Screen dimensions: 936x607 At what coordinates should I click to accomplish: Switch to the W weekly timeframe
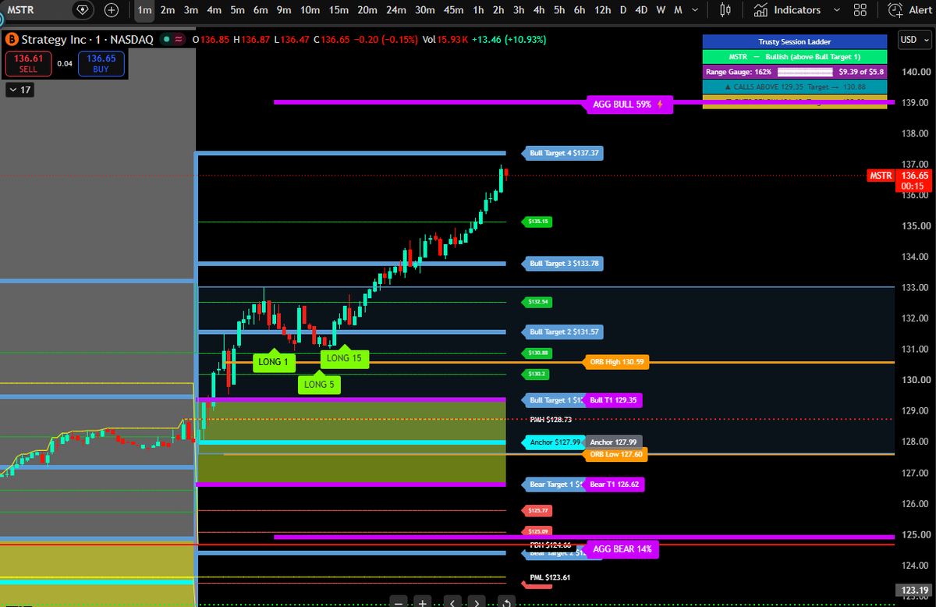click(x=661, y=10)
